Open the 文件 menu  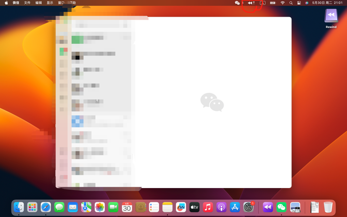pyautogui.click(x=27, y=3)
